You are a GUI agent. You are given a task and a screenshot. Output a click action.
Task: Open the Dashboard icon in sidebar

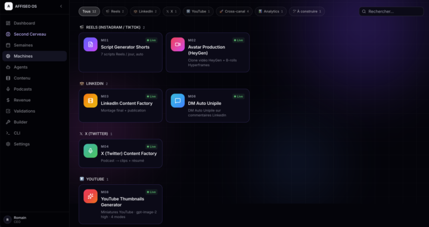pyautogui.click(x=8, y=23)
